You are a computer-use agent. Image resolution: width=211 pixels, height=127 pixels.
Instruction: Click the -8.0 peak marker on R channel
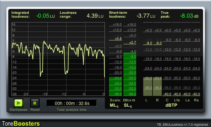coord(157,43)
